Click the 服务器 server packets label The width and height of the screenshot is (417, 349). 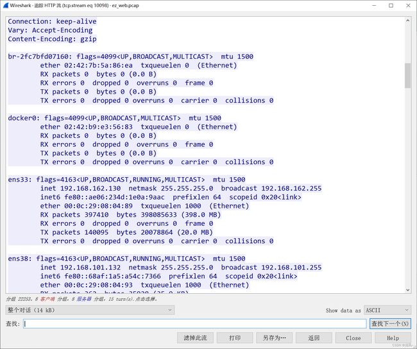point(84,299)
